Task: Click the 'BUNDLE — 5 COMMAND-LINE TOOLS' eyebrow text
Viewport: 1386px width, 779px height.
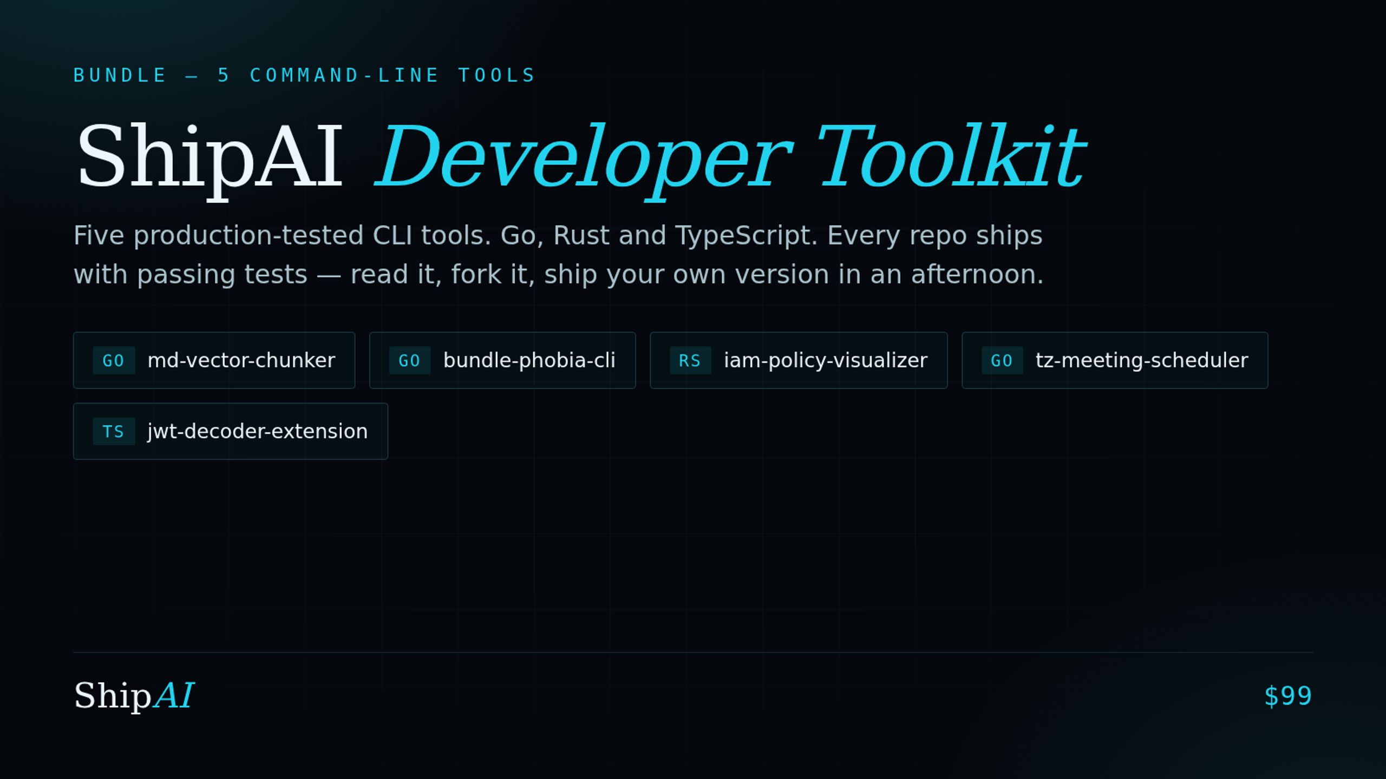Action: click(304, 75)
